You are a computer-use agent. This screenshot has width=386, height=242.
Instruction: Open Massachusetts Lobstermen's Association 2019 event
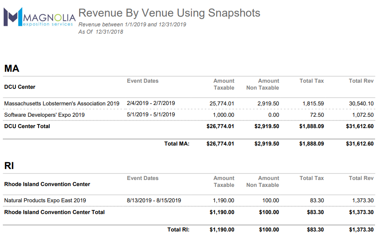point(62,103)
